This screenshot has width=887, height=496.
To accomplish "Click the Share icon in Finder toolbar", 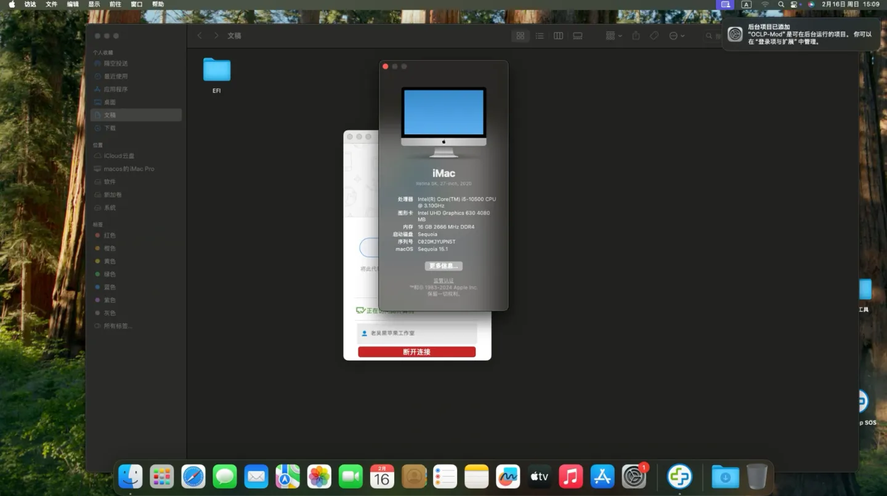I will coord(636,36).
